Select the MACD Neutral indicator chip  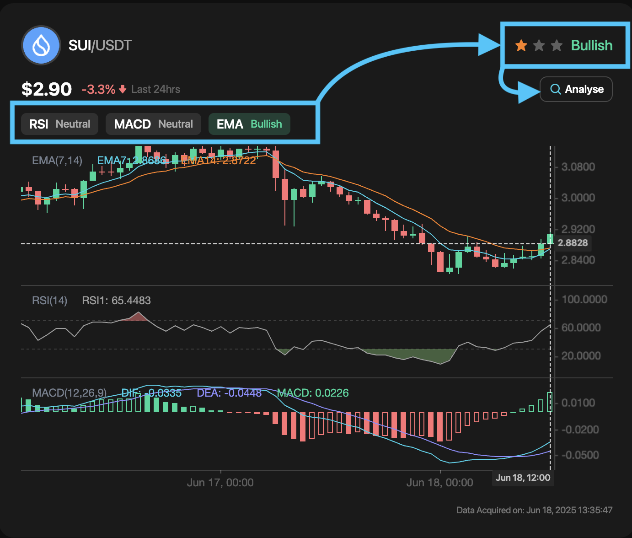(x=153, y=124)
